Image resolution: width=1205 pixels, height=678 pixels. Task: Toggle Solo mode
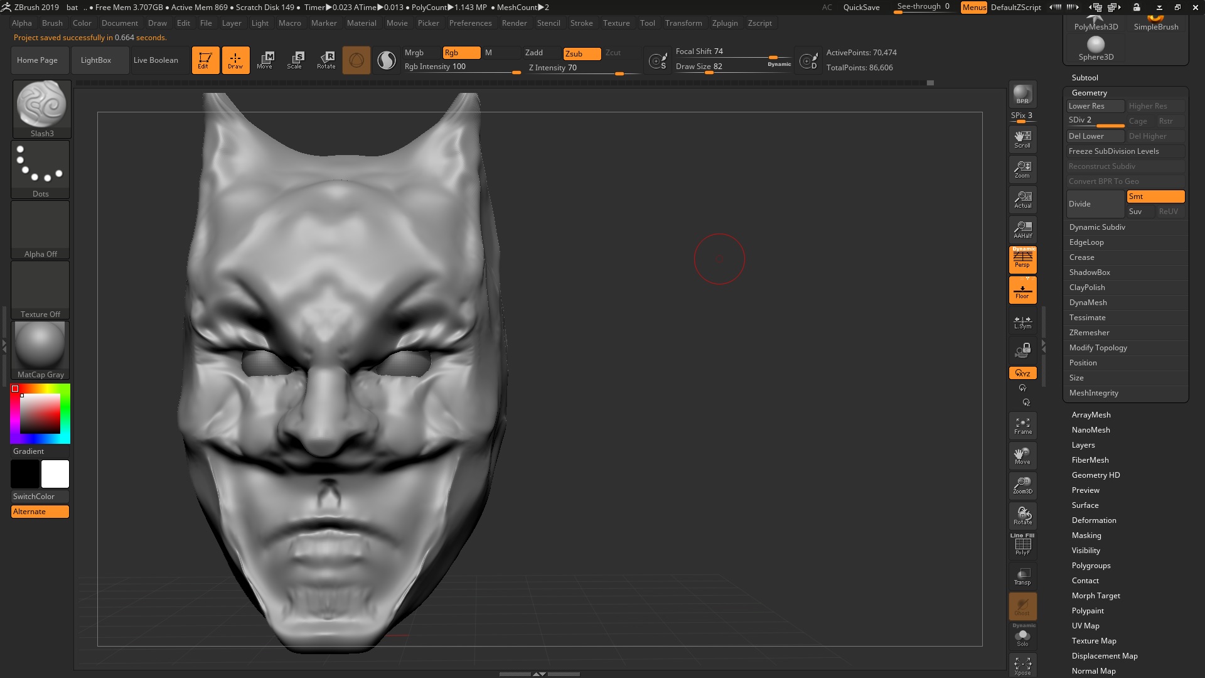click(1022, 636)
